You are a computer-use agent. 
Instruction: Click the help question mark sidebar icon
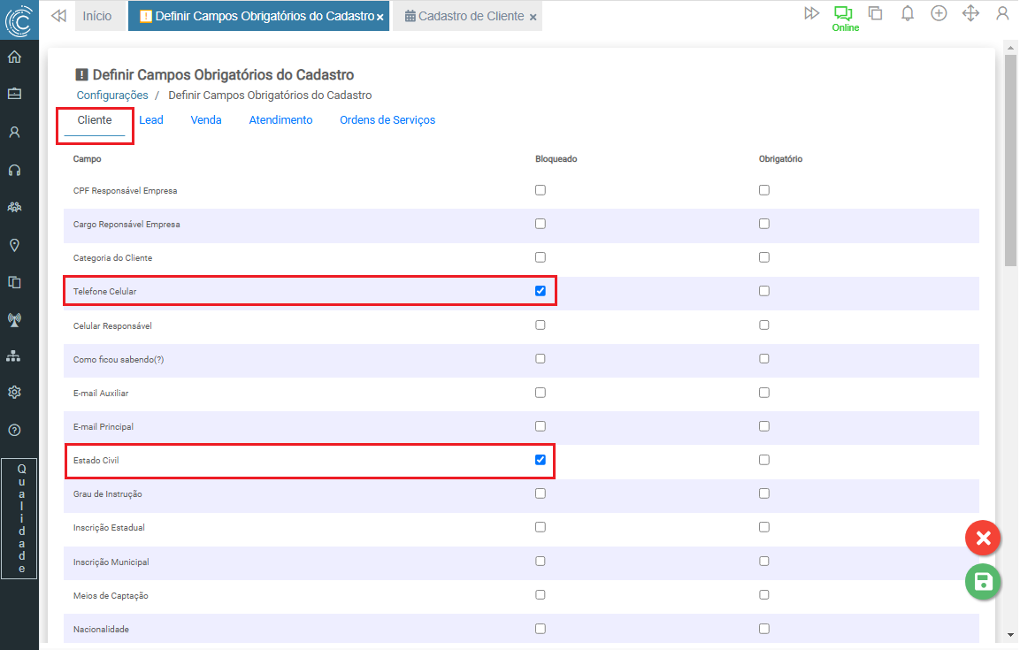pos(14,430)
